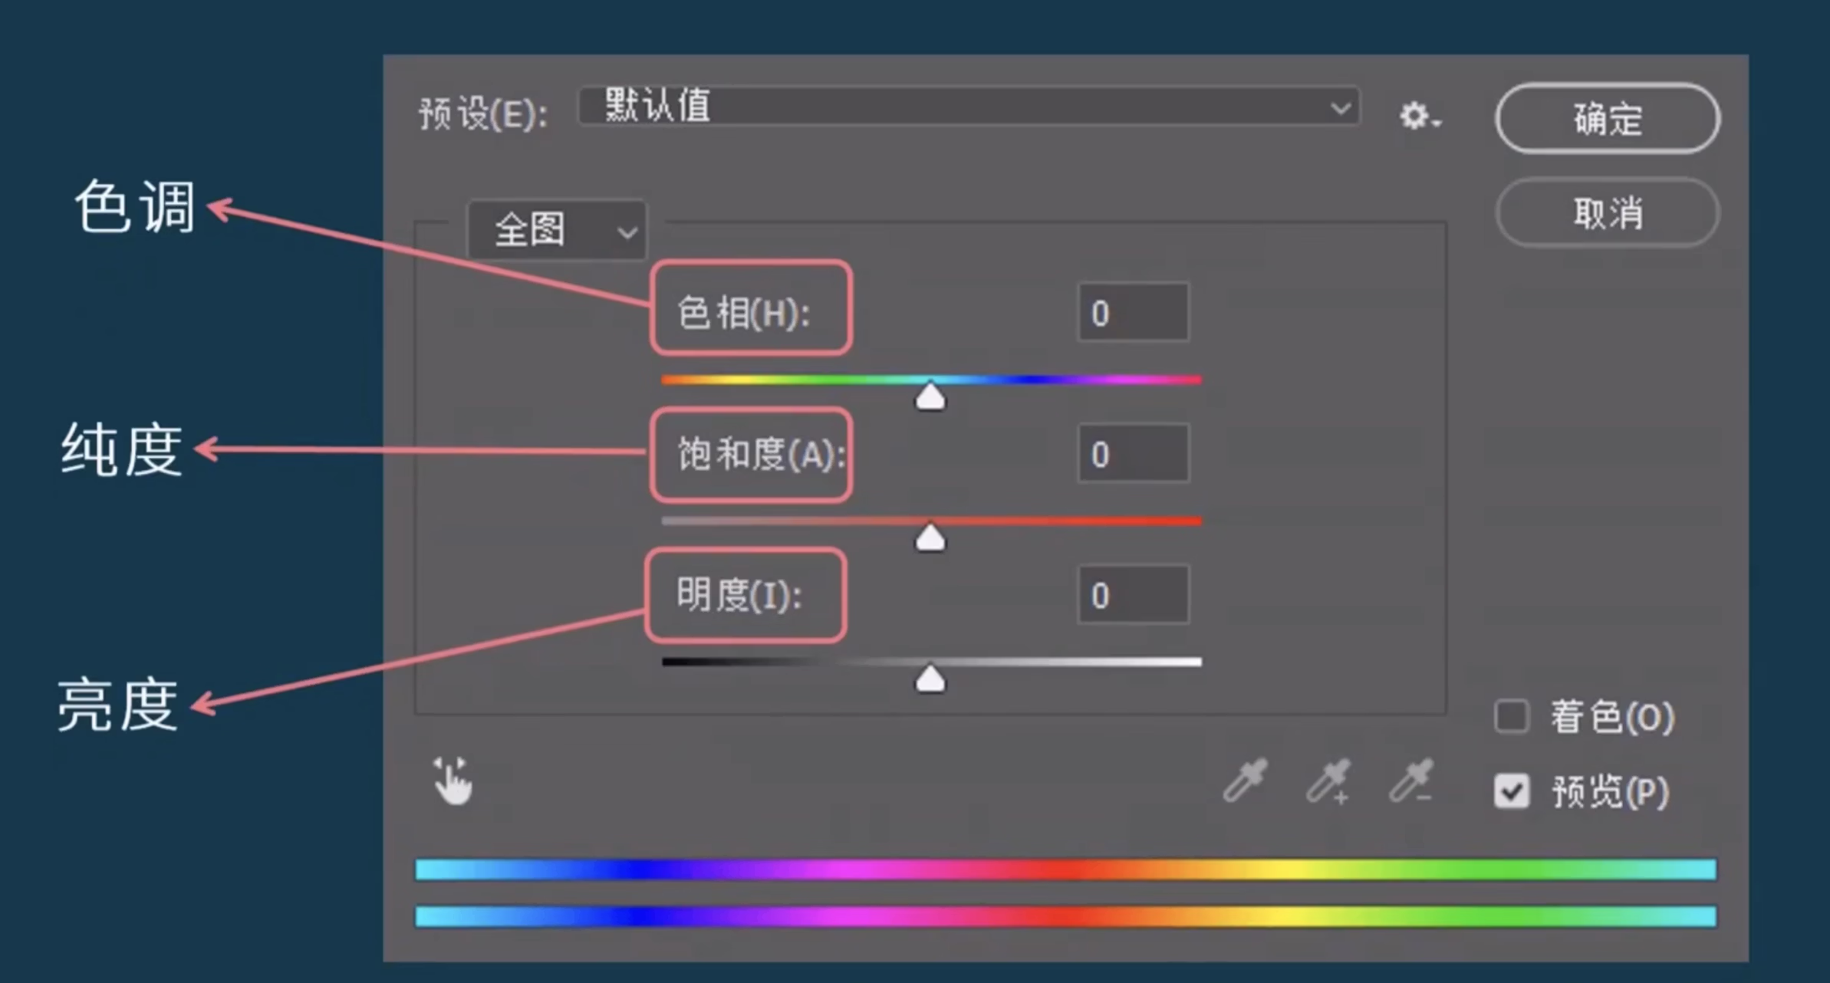Click the lightness slider handle
The image size is (1830, 983).
pos(930,679)
